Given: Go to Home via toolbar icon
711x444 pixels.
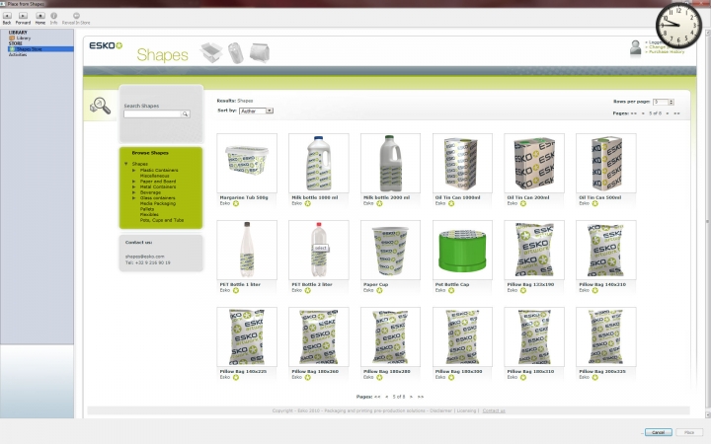Looking at the screenshot, I should tap(40, 16).
